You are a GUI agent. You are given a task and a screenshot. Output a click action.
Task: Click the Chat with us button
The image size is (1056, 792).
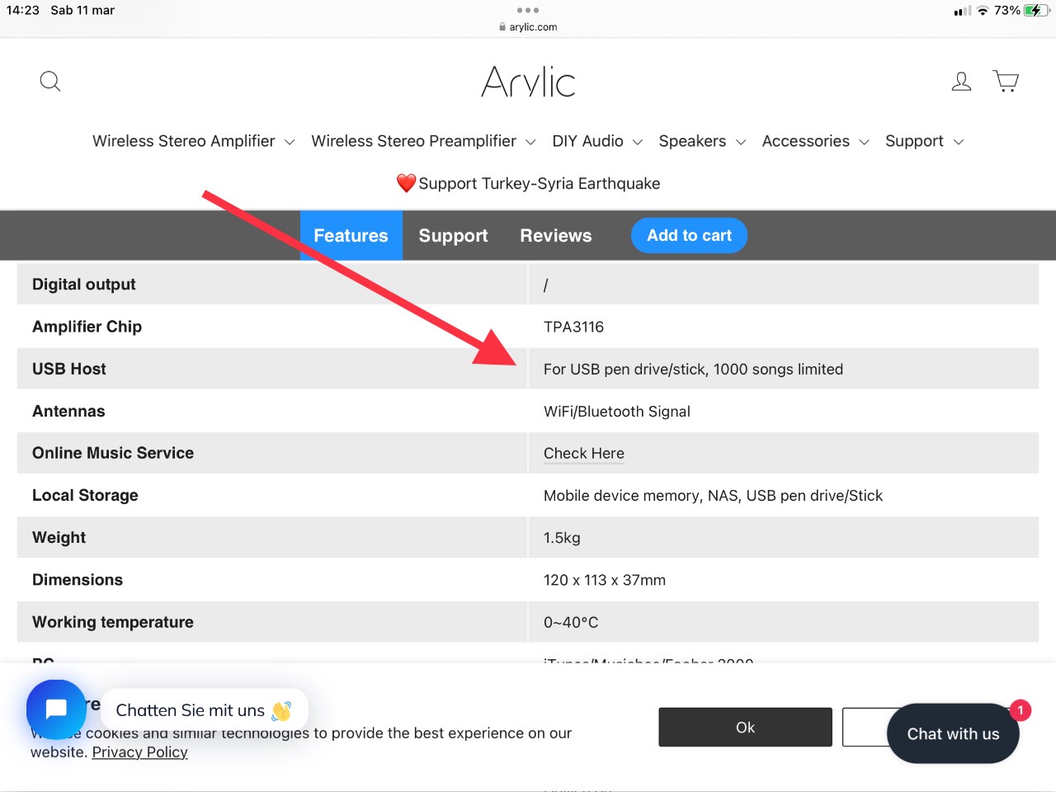coord(953,733)
